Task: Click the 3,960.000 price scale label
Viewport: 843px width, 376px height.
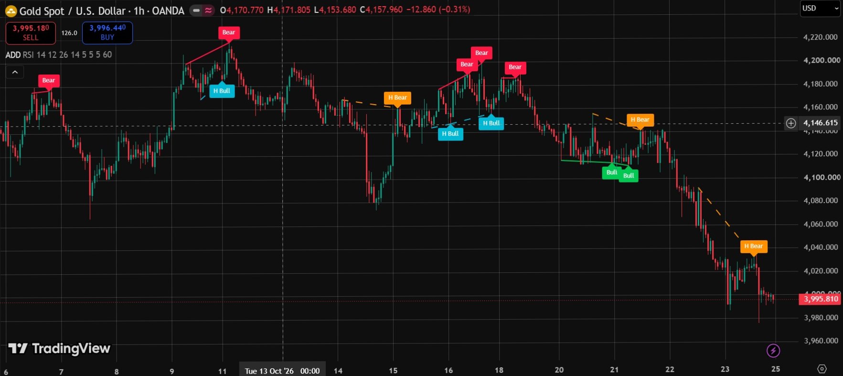Action: pyautogui.click(x=820, y=341)
